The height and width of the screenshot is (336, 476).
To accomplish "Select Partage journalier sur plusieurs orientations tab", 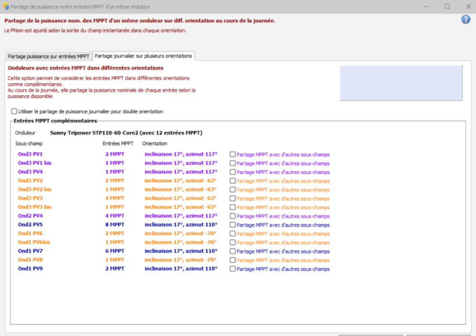I will [x=143, y=56].
